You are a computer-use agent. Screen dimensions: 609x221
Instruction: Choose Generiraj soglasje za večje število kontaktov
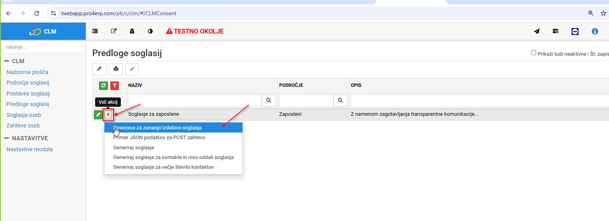173,167
